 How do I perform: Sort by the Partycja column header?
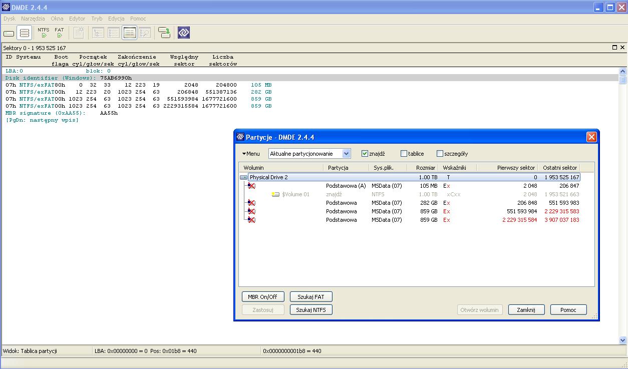[347, 168]
